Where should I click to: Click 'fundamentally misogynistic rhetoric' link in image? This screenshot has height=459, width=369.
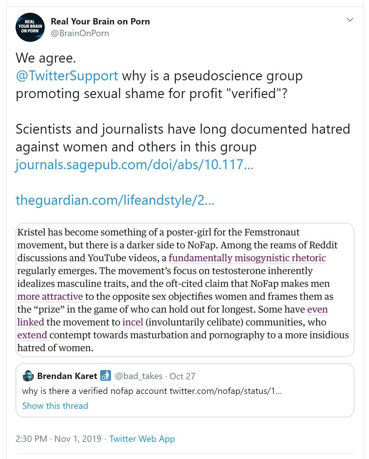coord(247,258)
